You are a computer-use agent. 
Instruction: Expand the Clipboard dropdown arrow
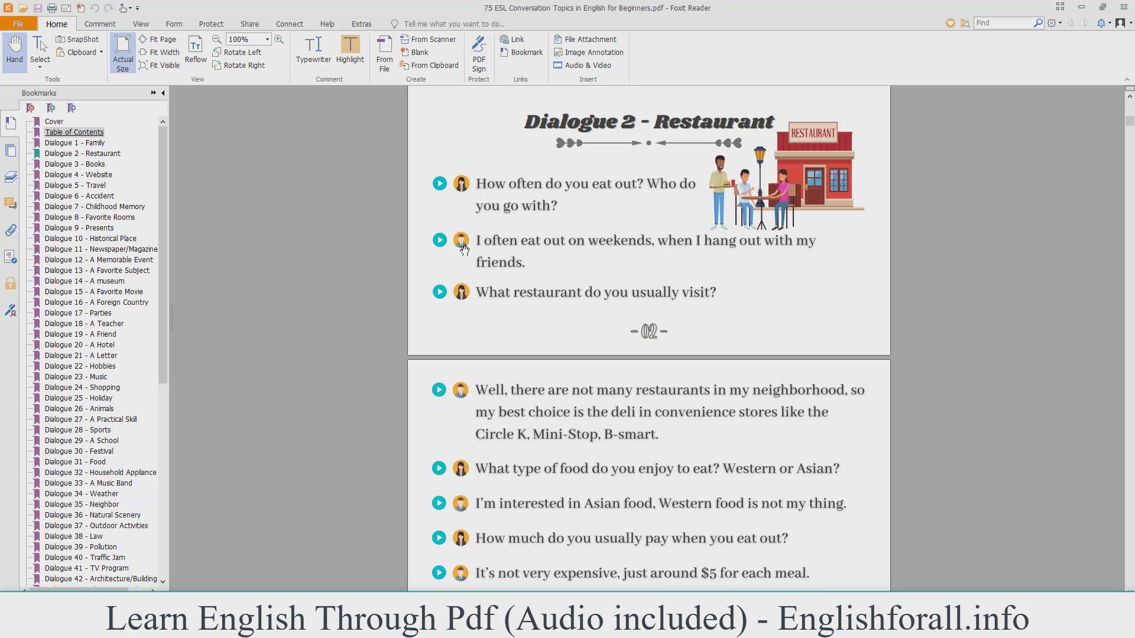click(x=101, y=52)
